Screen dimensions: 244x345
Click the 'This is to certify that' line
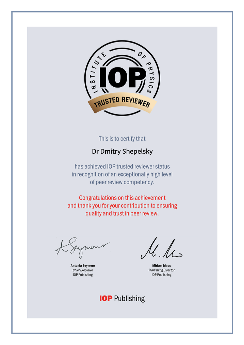click(122, 139)
